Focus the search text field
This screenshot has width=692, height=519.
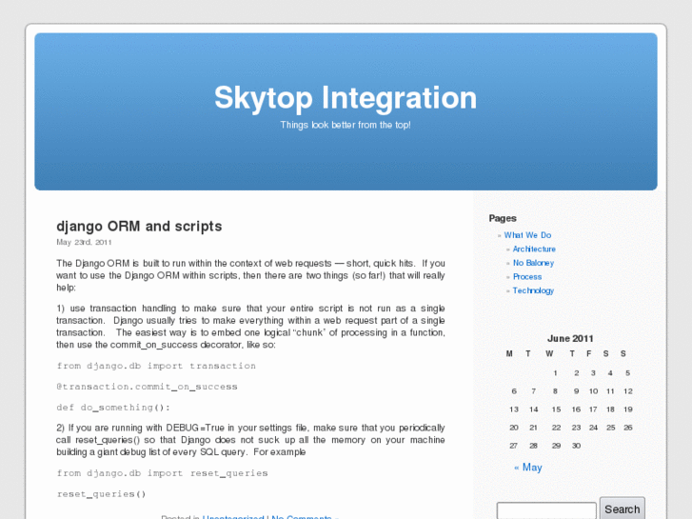coord(546,510)
